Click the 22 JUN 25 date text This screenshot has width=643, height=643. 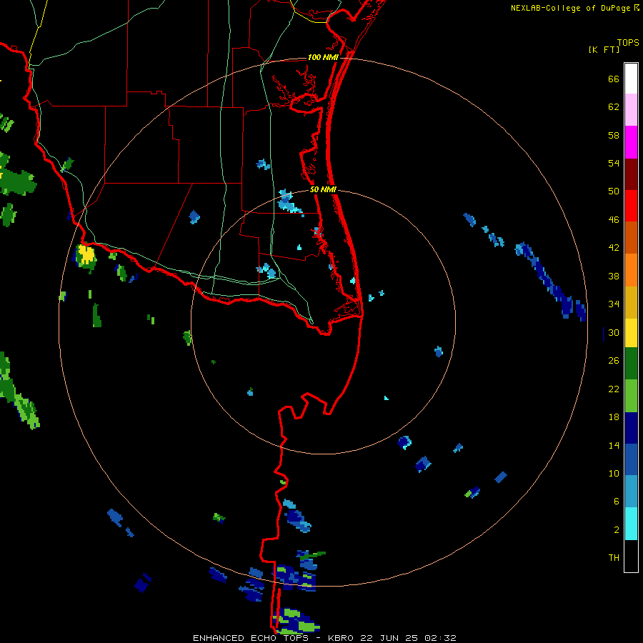(x=389, y=638)
